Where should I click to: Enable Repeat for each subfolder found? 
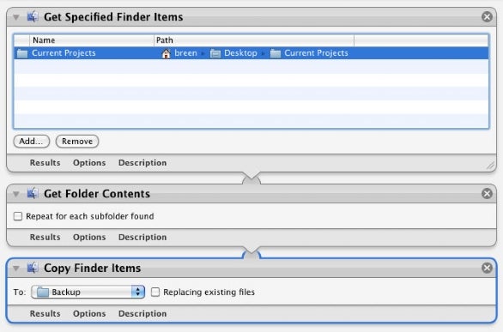coord(18,216)
